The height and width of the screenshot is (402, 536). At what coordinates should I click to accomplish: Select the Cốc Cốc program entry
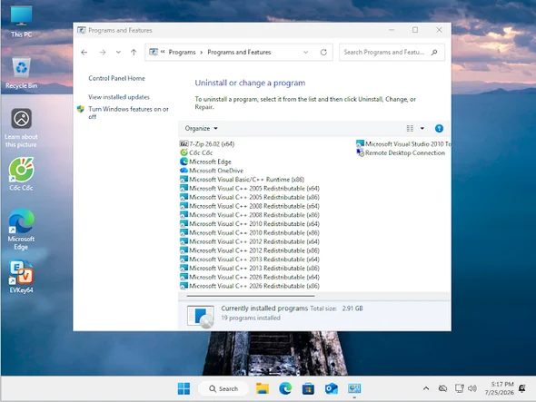click(196, 152)
